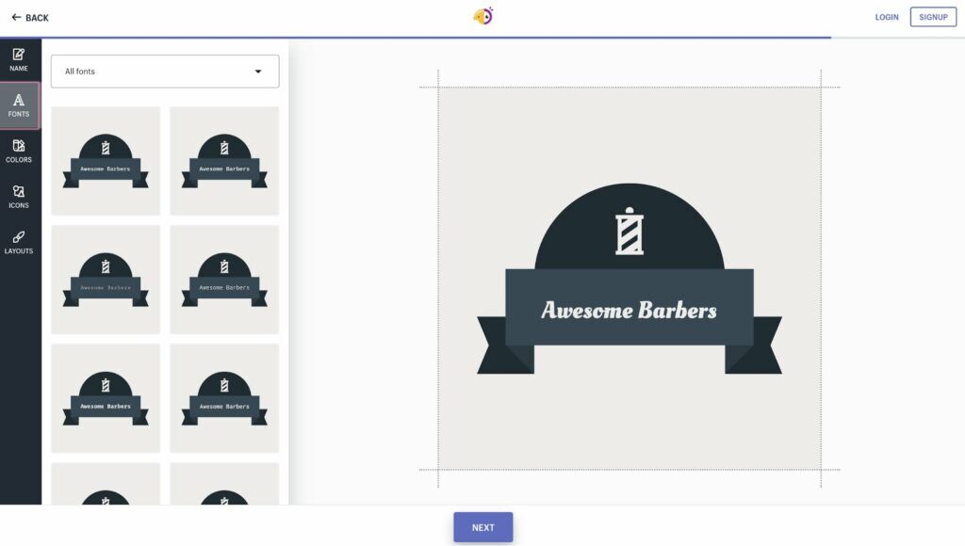Click the Awesome Barbers text in logo preview

point(629,311)
